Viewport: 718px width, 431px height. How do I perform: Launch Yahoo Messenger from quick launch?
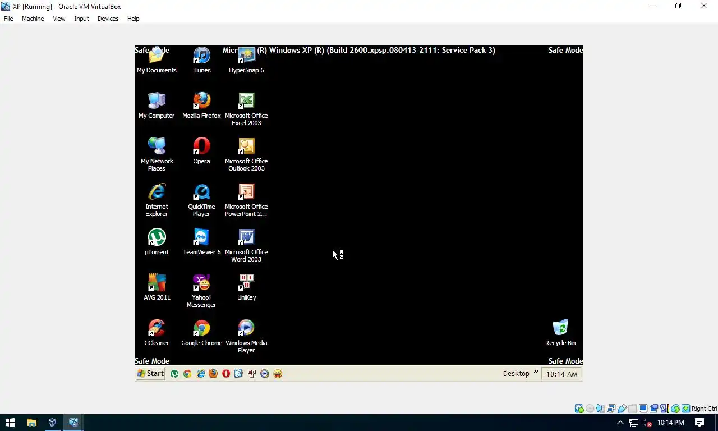(x=278, y=374)
